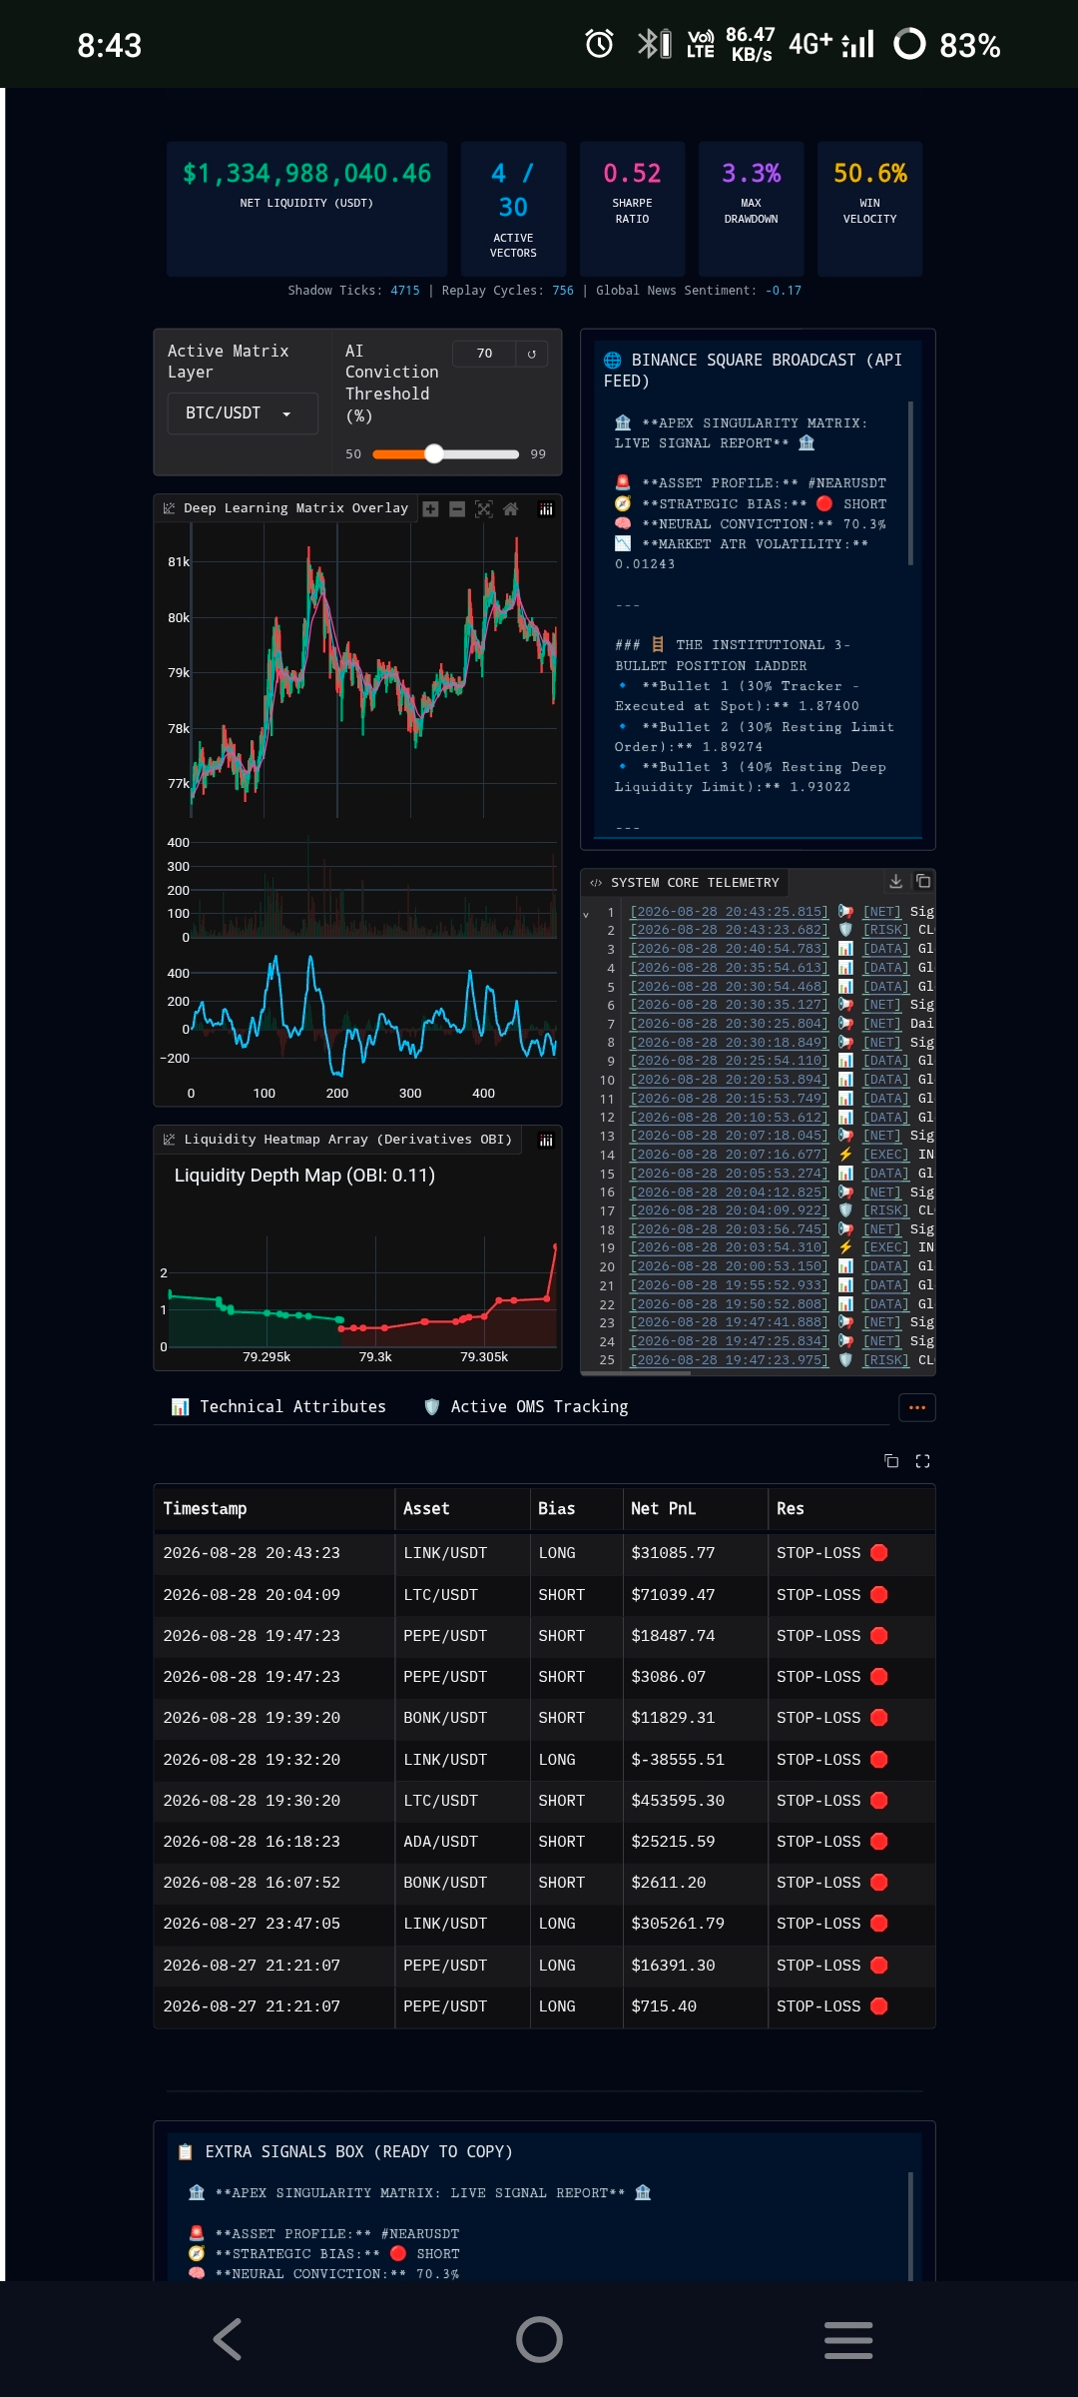The image size is (1078, 2397).
Task: Click Liquidity Depth Map (OBI: 0.11) title
Action: pyautogui.click(x=304, y=1176)
